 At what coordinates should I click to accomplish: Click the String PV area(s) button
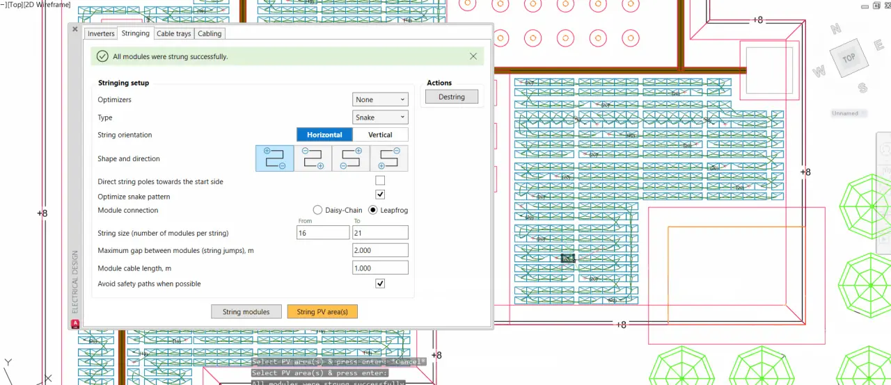click(x=322, y=311)
